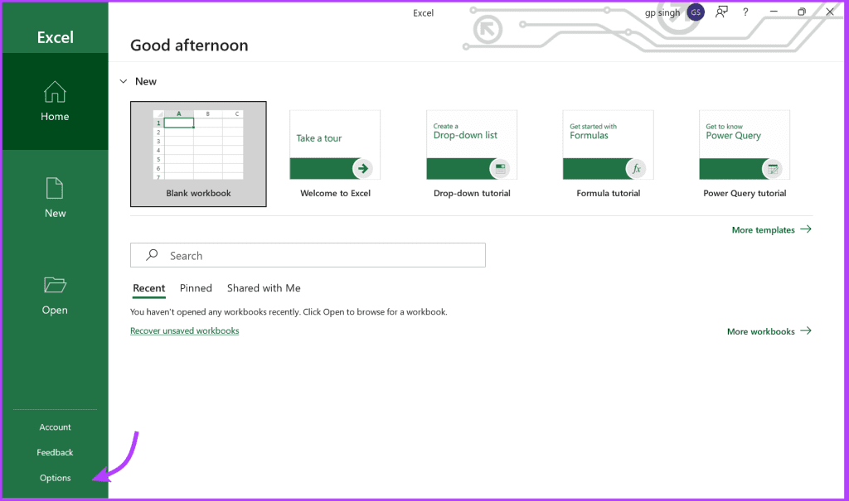Create a Blank workbook

coord(198,154)
